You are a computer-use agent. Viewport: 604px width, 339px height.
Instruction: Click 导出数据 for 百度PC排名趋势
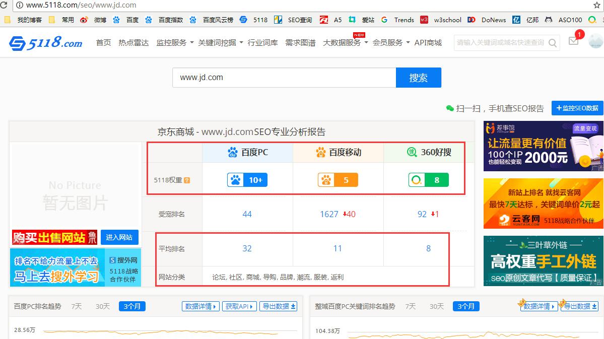pyautogui.click(x=279, y=307)
